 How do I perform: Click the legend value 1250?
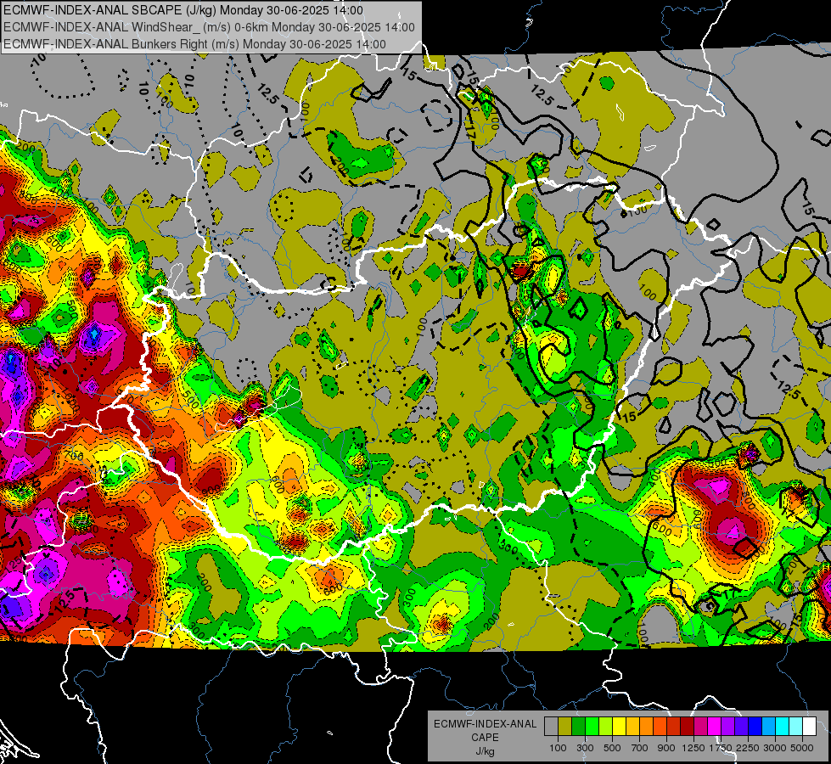[693, 748]
